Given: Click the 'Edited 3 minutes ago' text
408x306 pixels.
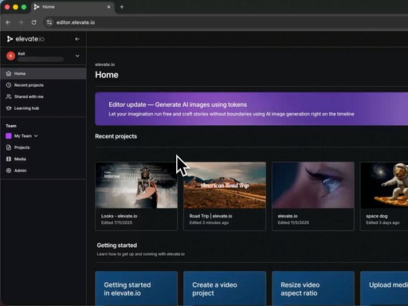Looking at the screenshot, I should click(209, 222).
